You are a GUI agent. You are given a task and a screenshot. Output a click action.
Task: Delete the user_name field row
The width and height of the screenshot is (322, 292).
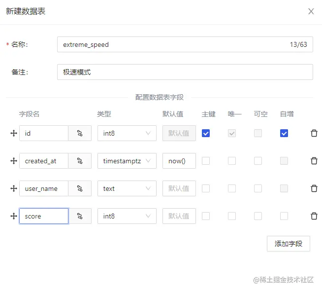(x=314, y=188)
